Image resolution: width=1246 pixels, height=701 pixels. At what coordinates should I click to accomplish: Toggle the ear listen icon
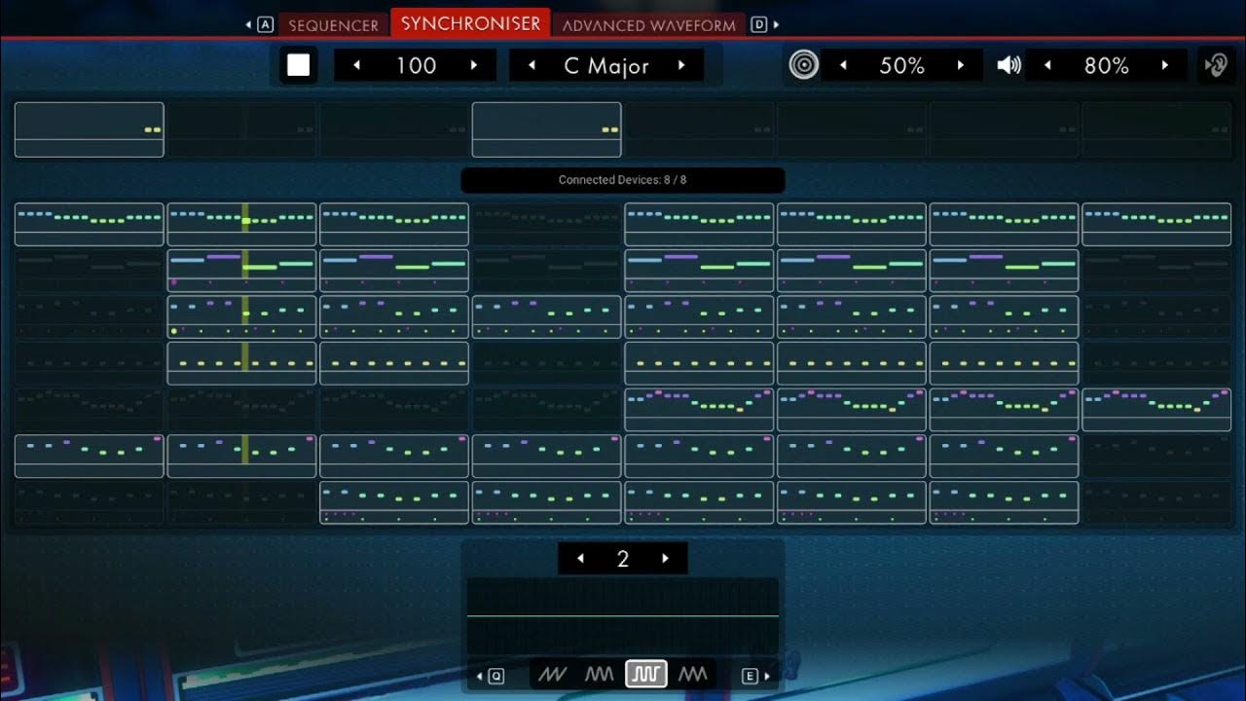[1215, 65]
